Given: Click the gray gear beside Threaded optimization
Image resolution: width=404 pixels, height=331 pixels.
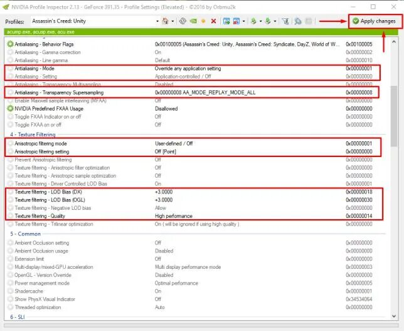Looking at the screenshot, I should [x=10, y=307].
